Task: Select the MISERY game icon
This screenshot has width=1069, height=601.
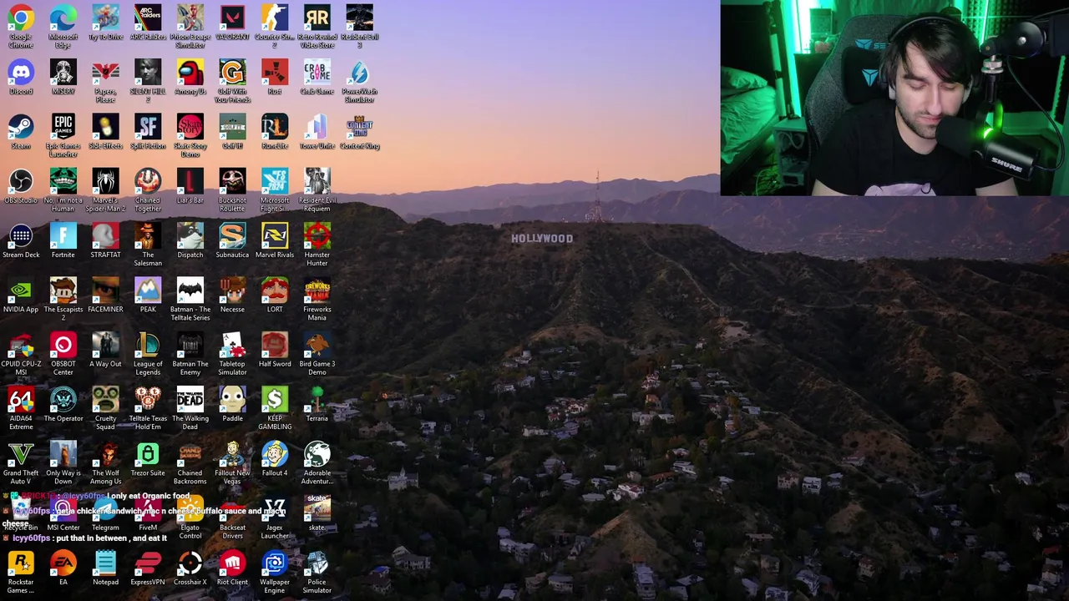Action: pyautogui.click(x=63, y=72)
